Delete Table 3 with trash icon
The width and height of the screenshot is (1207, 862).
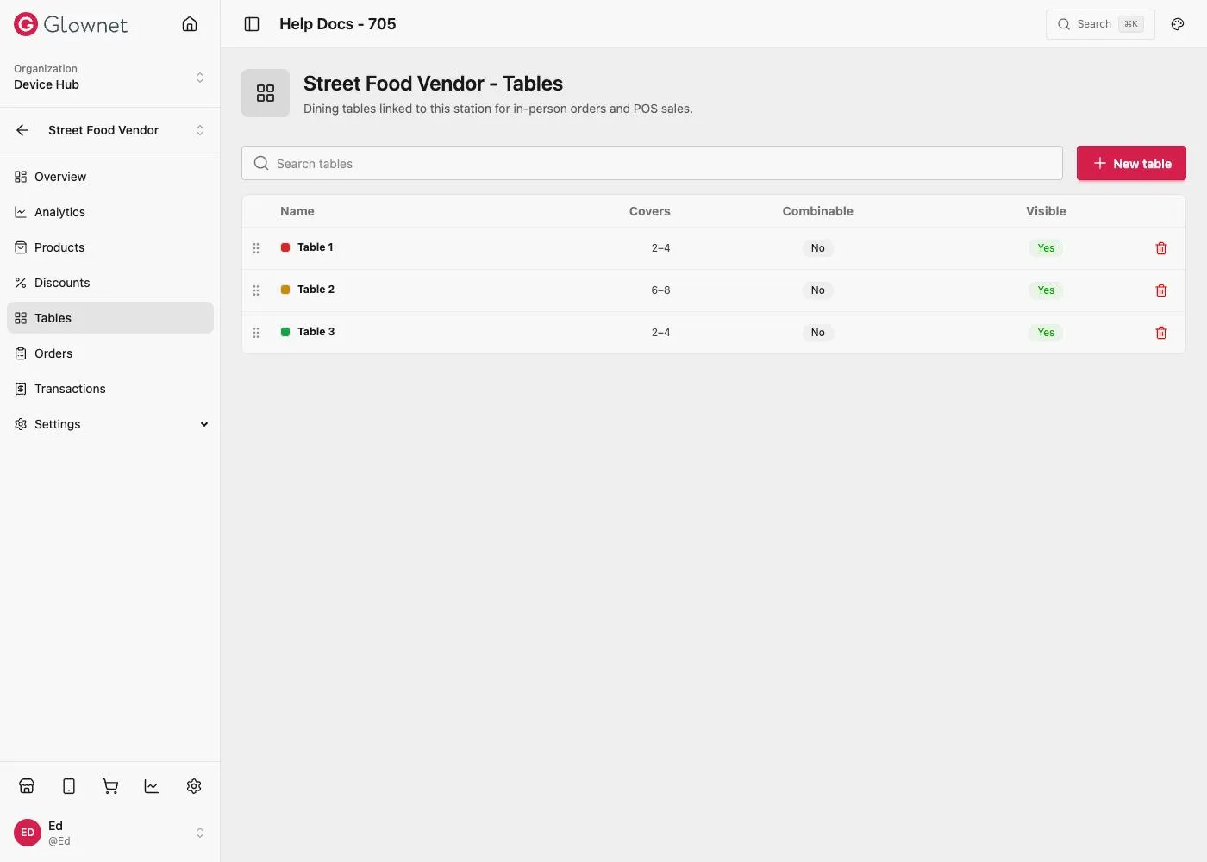[1161, 333]
